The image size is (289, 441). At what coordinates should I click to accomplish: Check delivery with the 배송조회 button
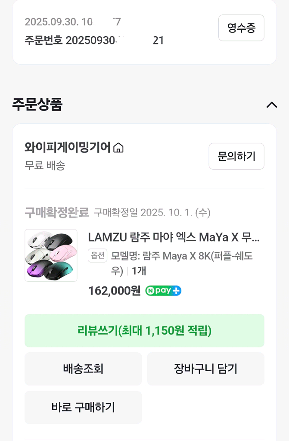pyautogui.click(x=83, y=369)
